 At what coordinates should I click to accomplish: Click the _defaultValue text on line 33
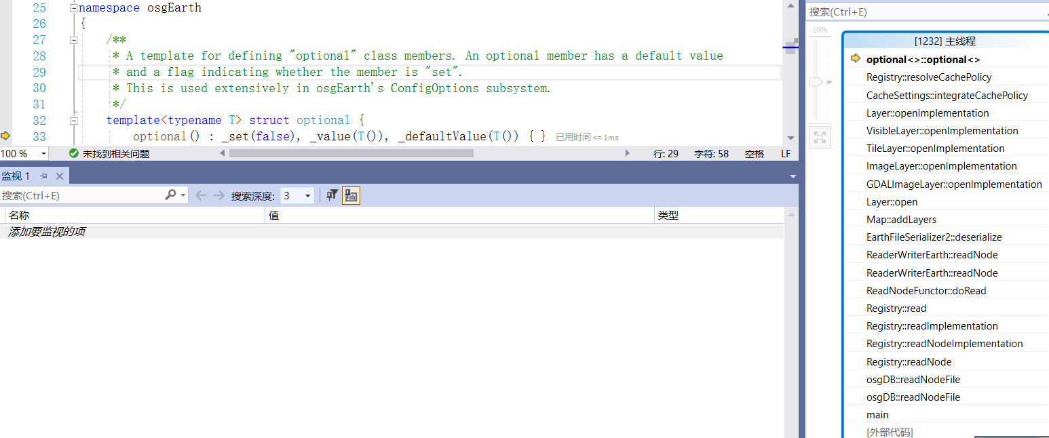tap(442, 136)
